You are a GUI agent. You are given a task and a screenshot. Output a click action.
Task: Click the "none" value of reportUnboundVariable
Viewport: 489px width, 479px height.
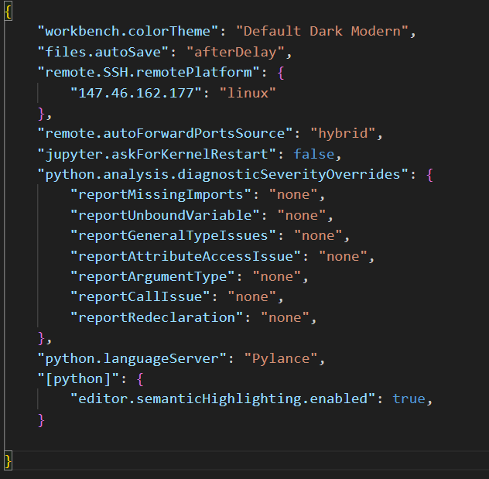(302, 215)
